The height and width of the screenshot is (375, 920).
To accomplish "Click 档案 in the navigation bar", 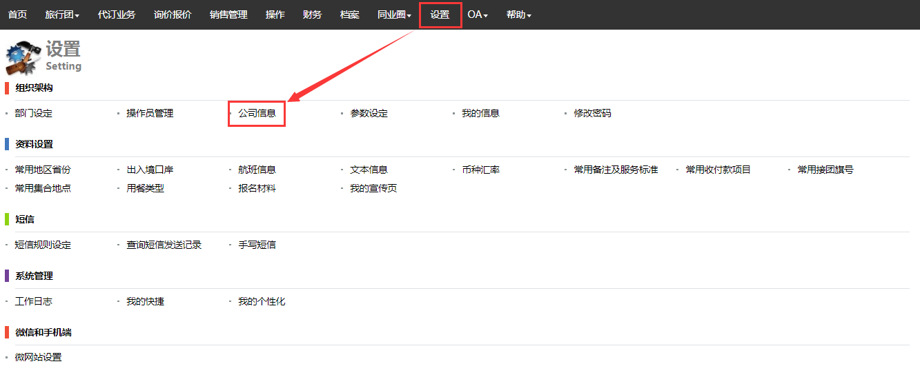I will (349, 14).
